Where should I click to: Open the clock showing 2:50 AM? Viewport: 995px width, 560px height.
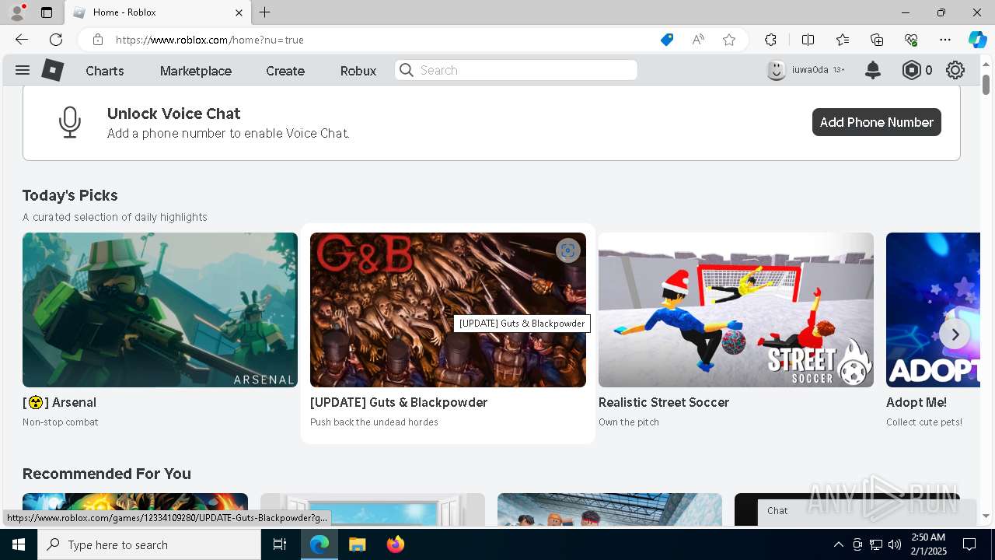point(928,544)
